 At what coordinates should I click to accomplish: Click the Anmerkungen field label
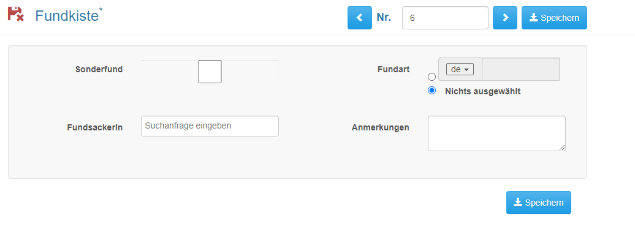pyautogui.click(x=380, y=127)
